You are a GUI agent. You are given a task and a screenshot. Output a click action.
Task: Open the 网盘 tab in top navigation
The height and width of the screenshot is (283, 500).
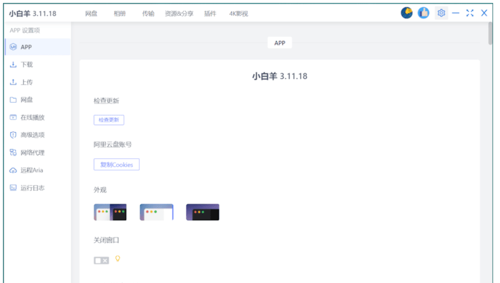pyautogui.click(x=91, y=13)
